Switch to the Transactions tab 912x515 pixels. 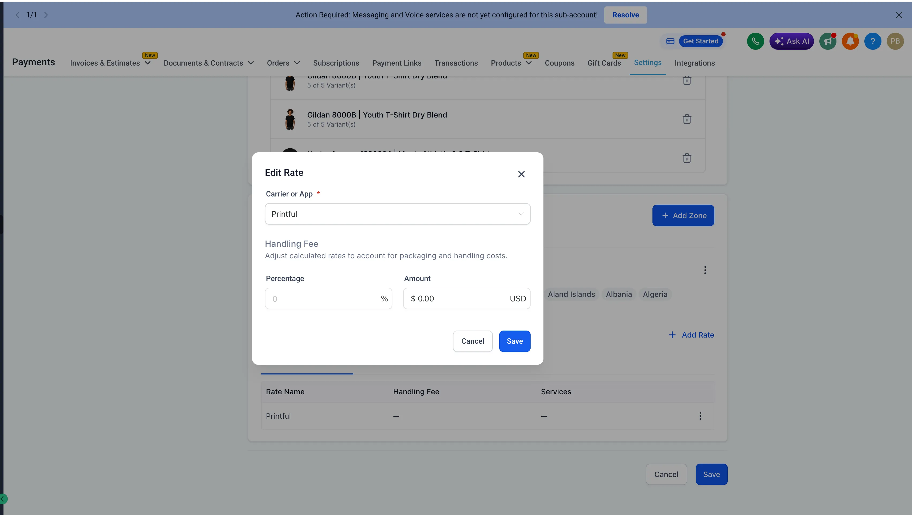(x=456, y=63)
